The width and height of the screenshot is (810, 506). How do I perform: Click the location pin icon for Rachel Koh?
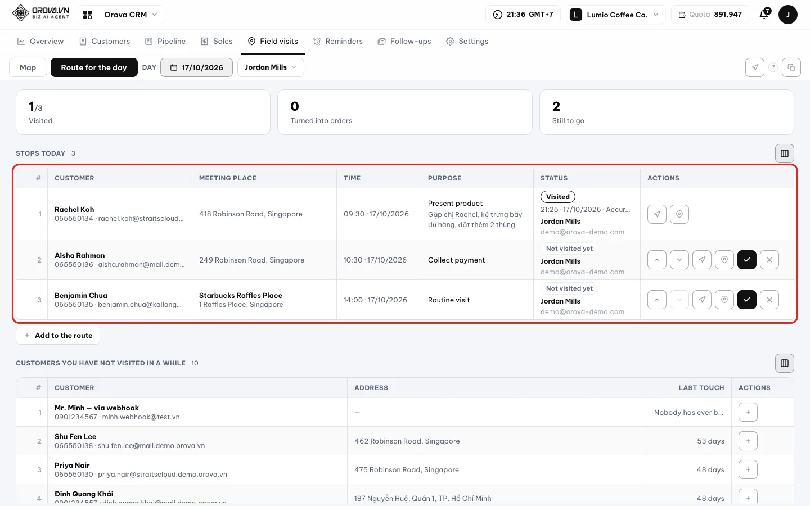[679, 214]
